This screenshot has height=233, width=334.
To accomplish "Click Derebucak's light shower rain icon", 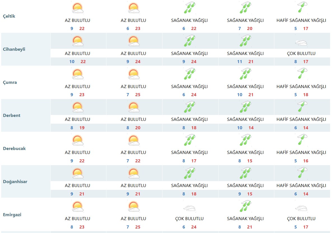I will [x=302, y=140].
